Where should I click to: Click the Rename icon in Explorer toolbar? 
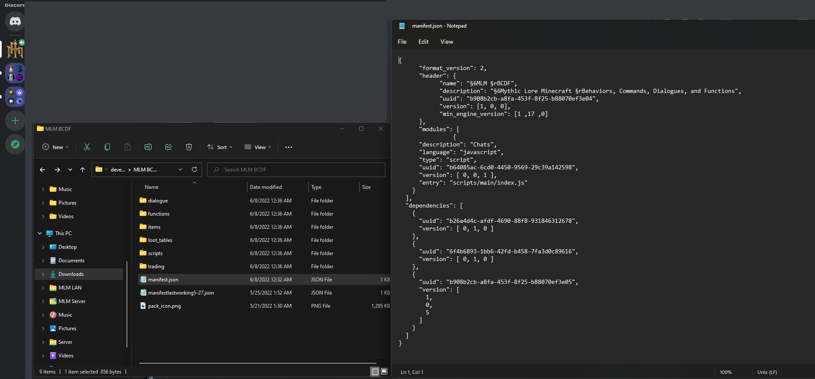pyautogui.click(x=148, y=147)
